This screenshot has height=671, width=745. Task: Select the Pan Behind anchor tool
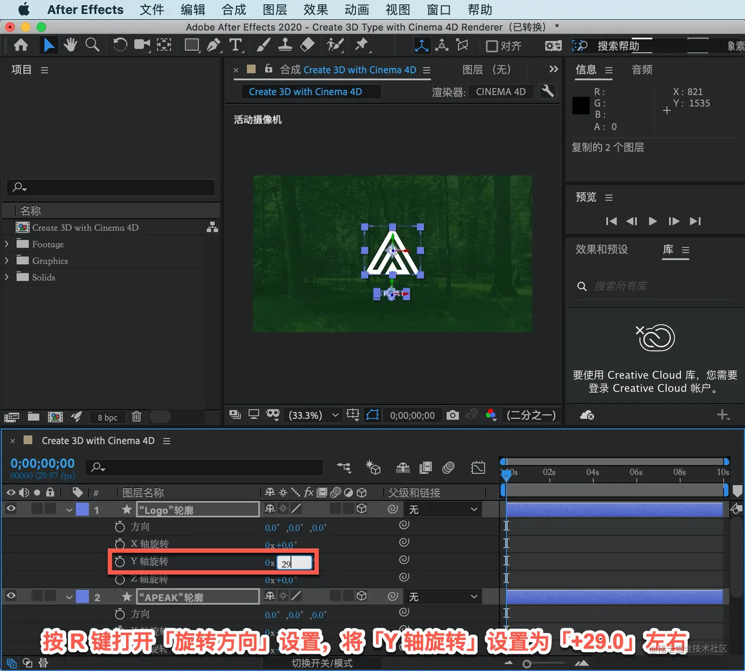click(x=164, y=45)
